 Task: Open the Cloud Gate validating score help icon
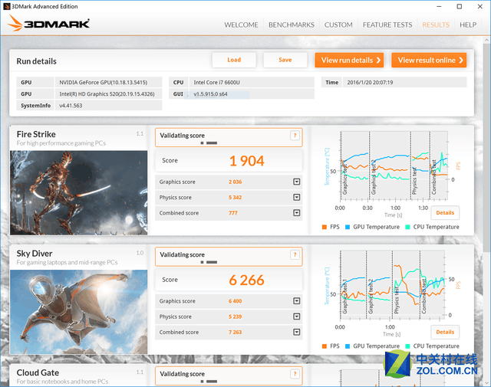pos(295,374)
